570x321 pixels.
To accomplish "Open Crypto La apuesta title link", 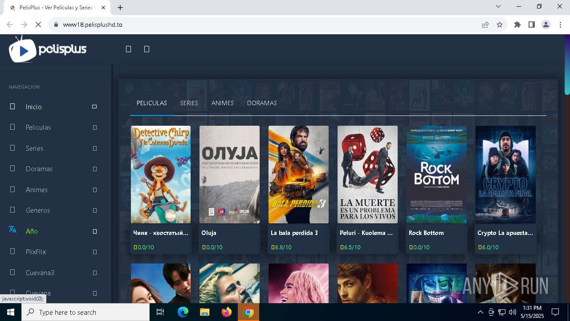I will [505, 233].
